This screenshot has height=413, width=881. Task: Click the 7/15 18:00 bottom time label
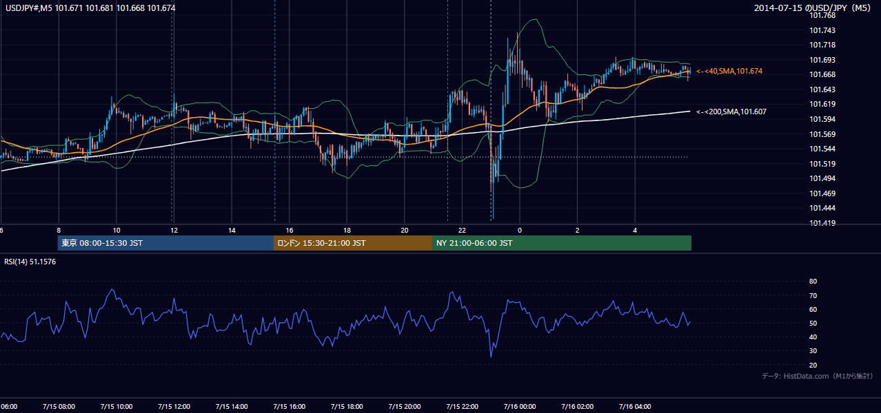pyautogui.click(x=347, y=407)
